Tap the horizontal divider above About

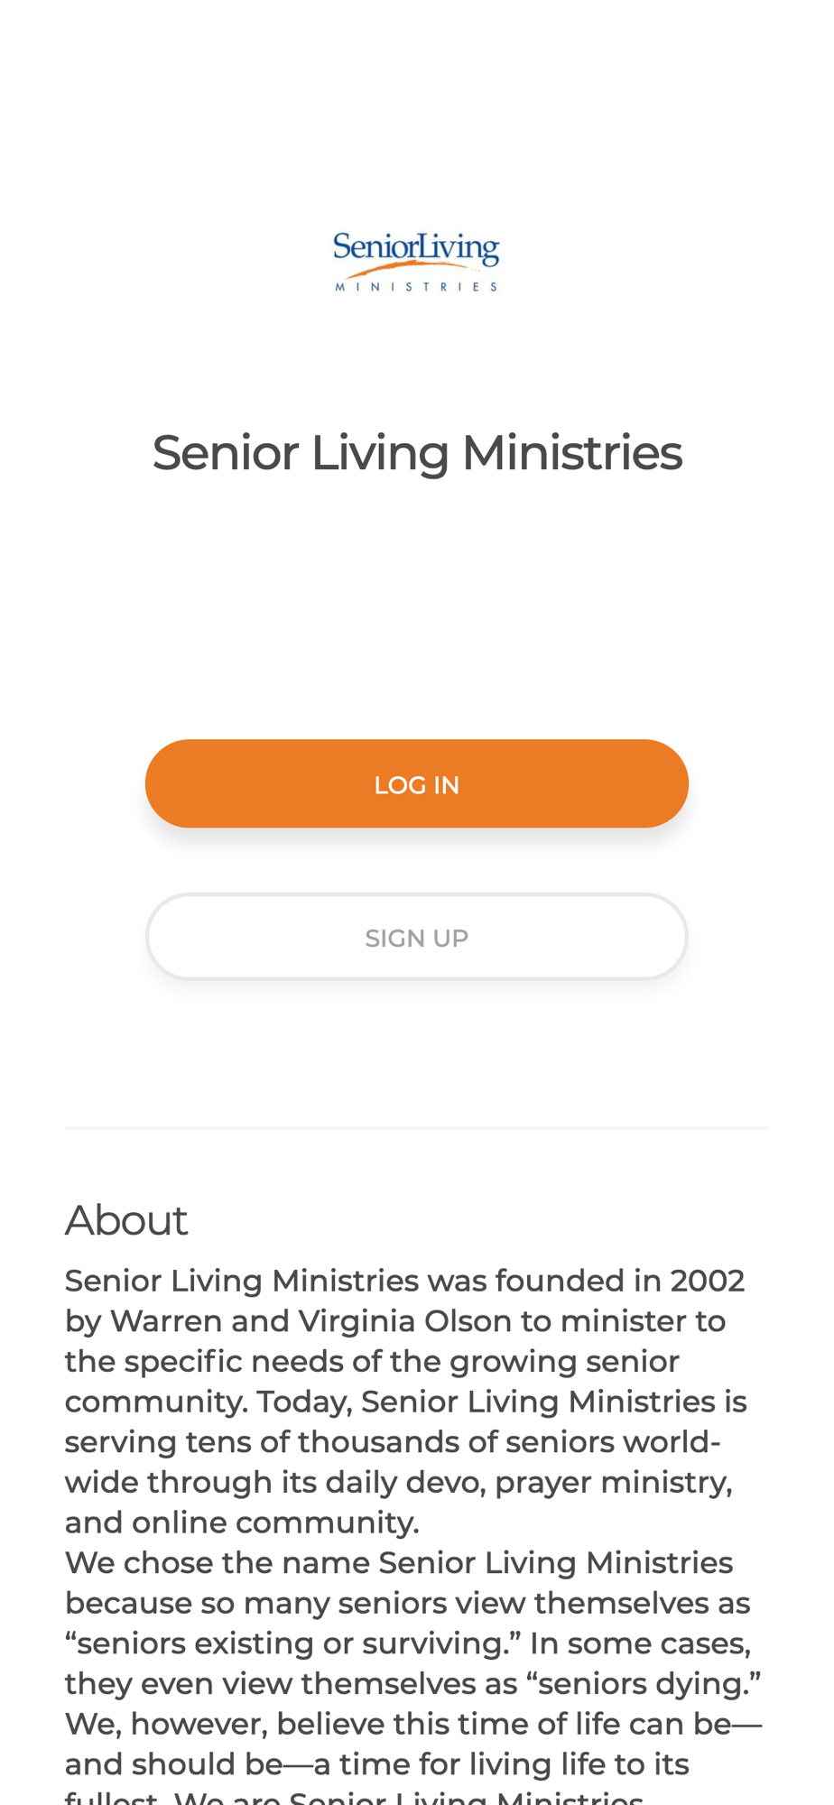[416, 1128]
